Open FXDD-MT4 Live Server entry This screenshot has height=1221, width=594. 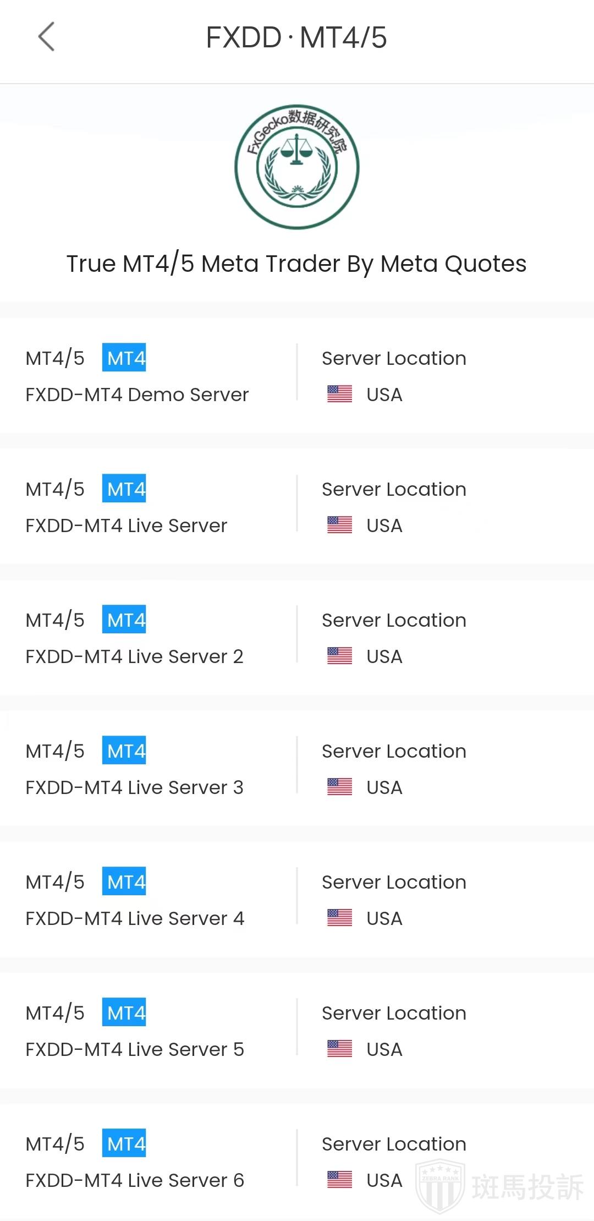click(126, 525)
